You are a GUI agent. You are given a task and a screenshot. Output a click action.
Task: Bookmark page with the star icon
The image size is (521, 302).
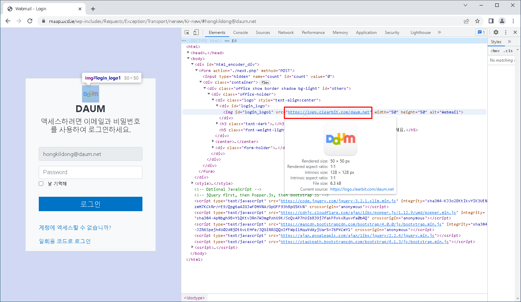(x=477, y=21)
